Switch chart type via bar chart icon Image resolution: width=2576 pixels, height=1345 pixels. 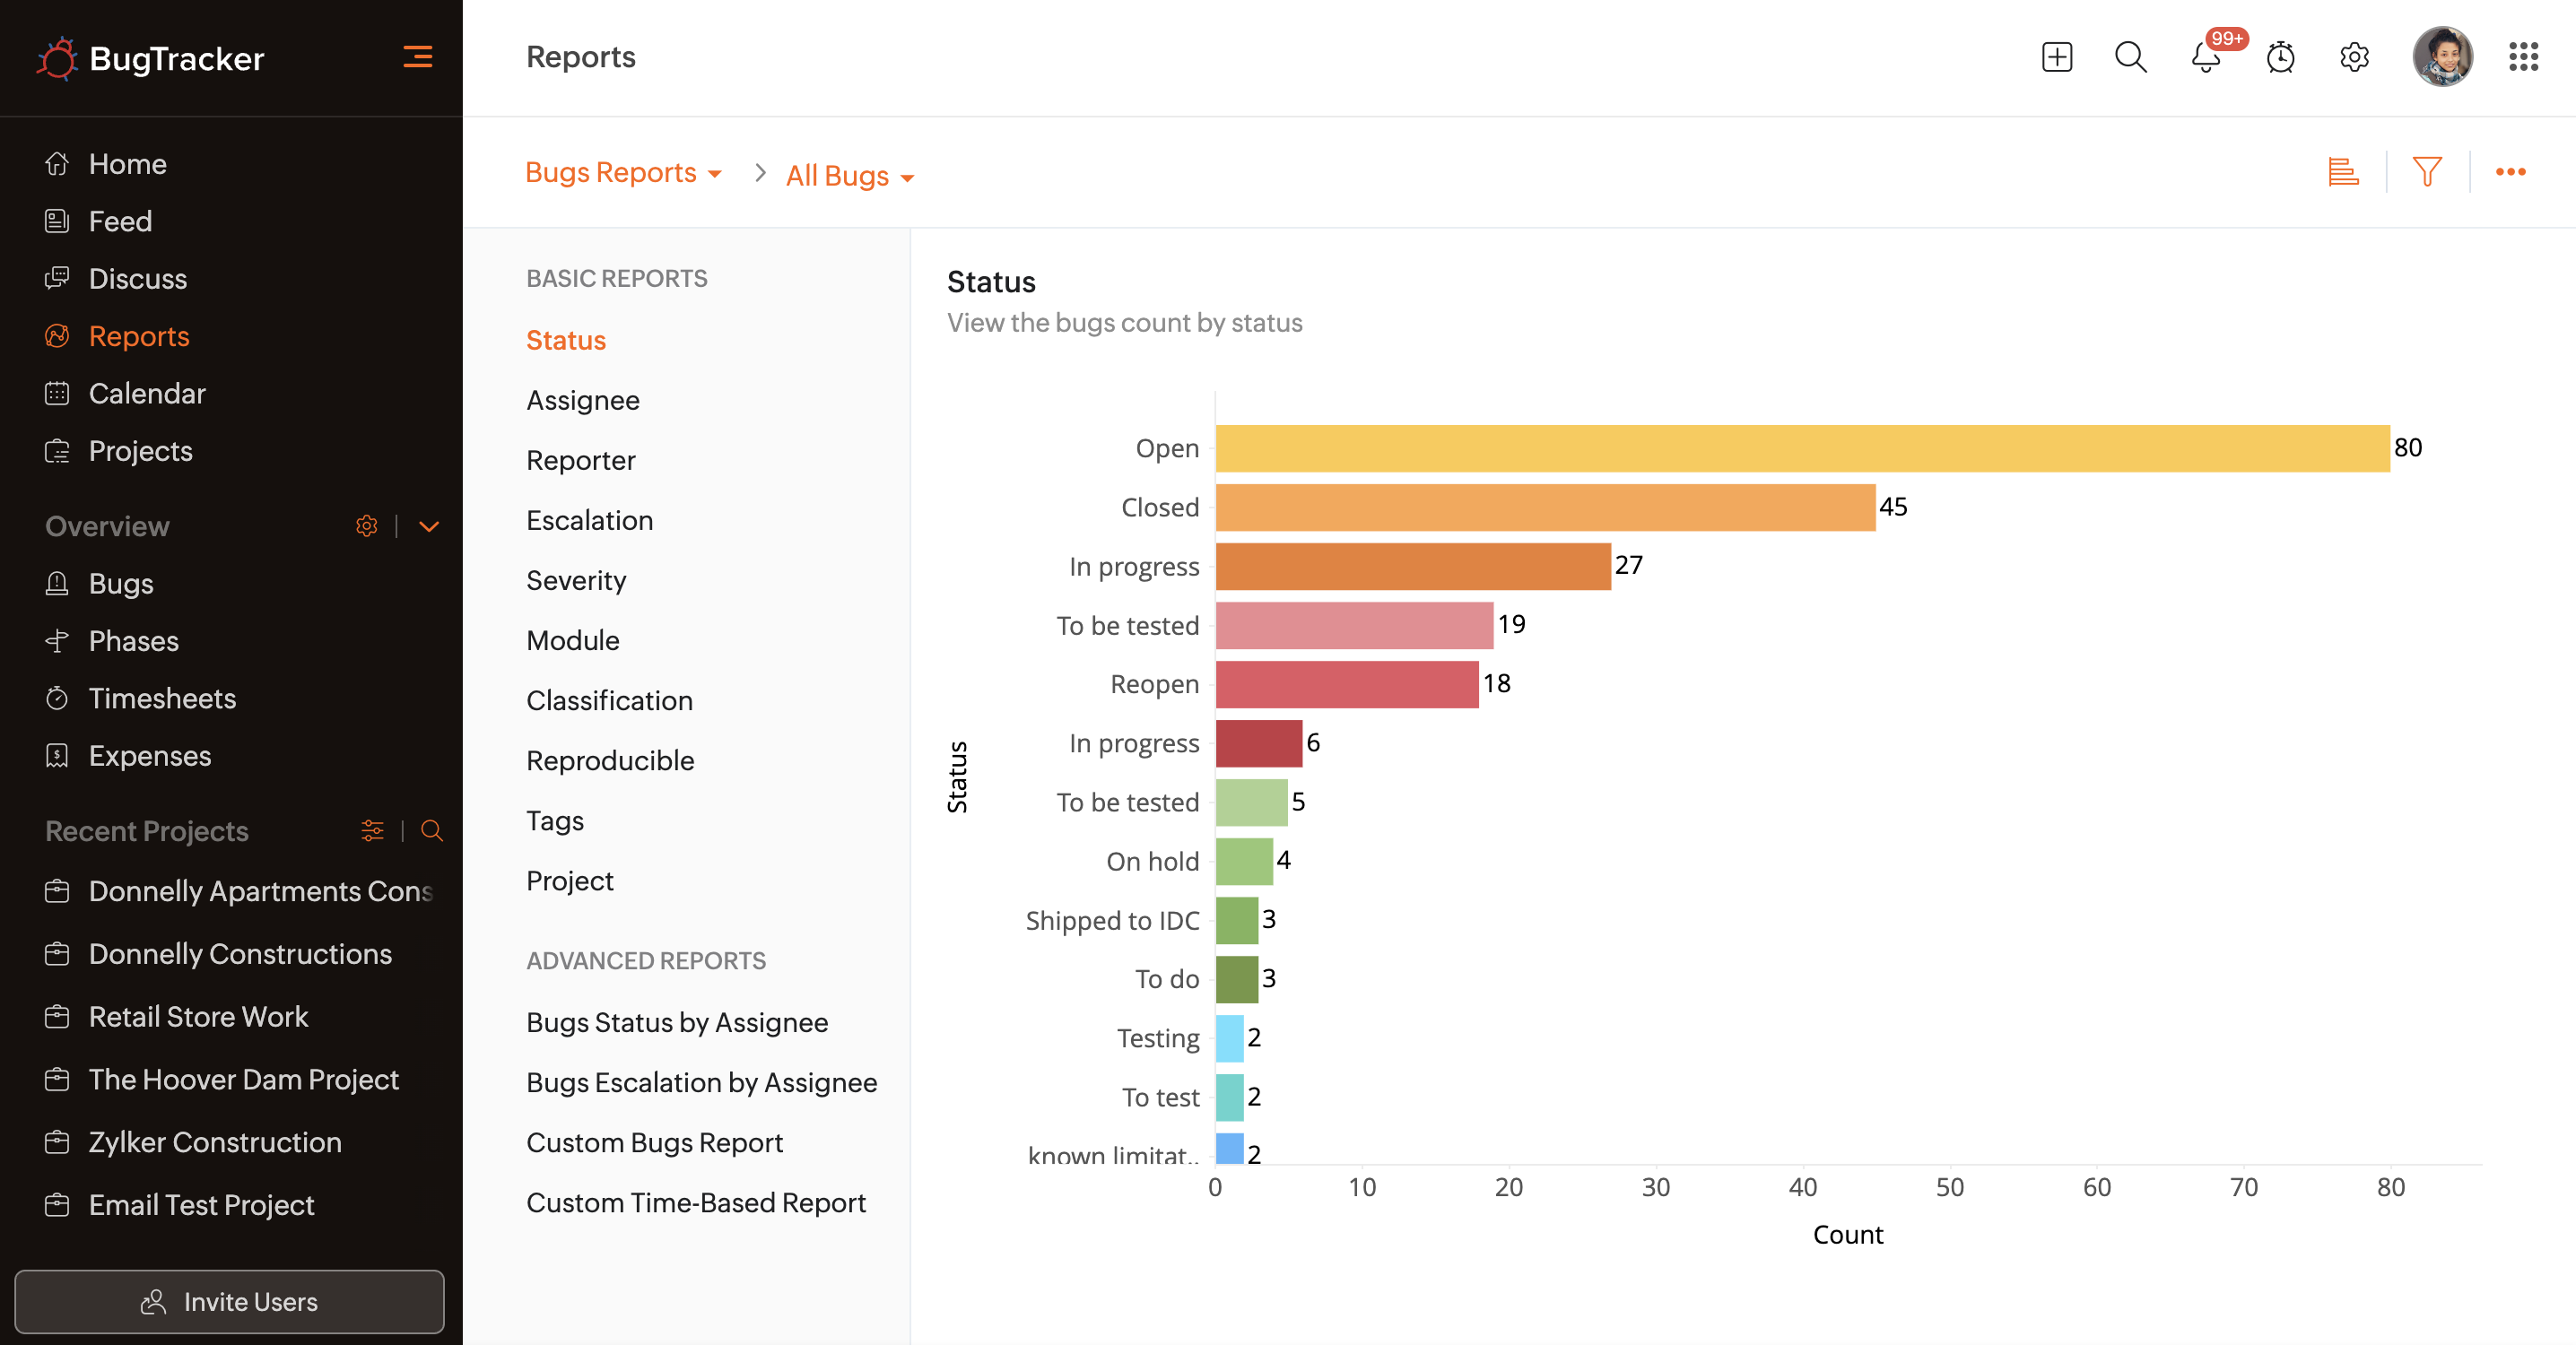pyautogui.click(x=2343, y=172)
